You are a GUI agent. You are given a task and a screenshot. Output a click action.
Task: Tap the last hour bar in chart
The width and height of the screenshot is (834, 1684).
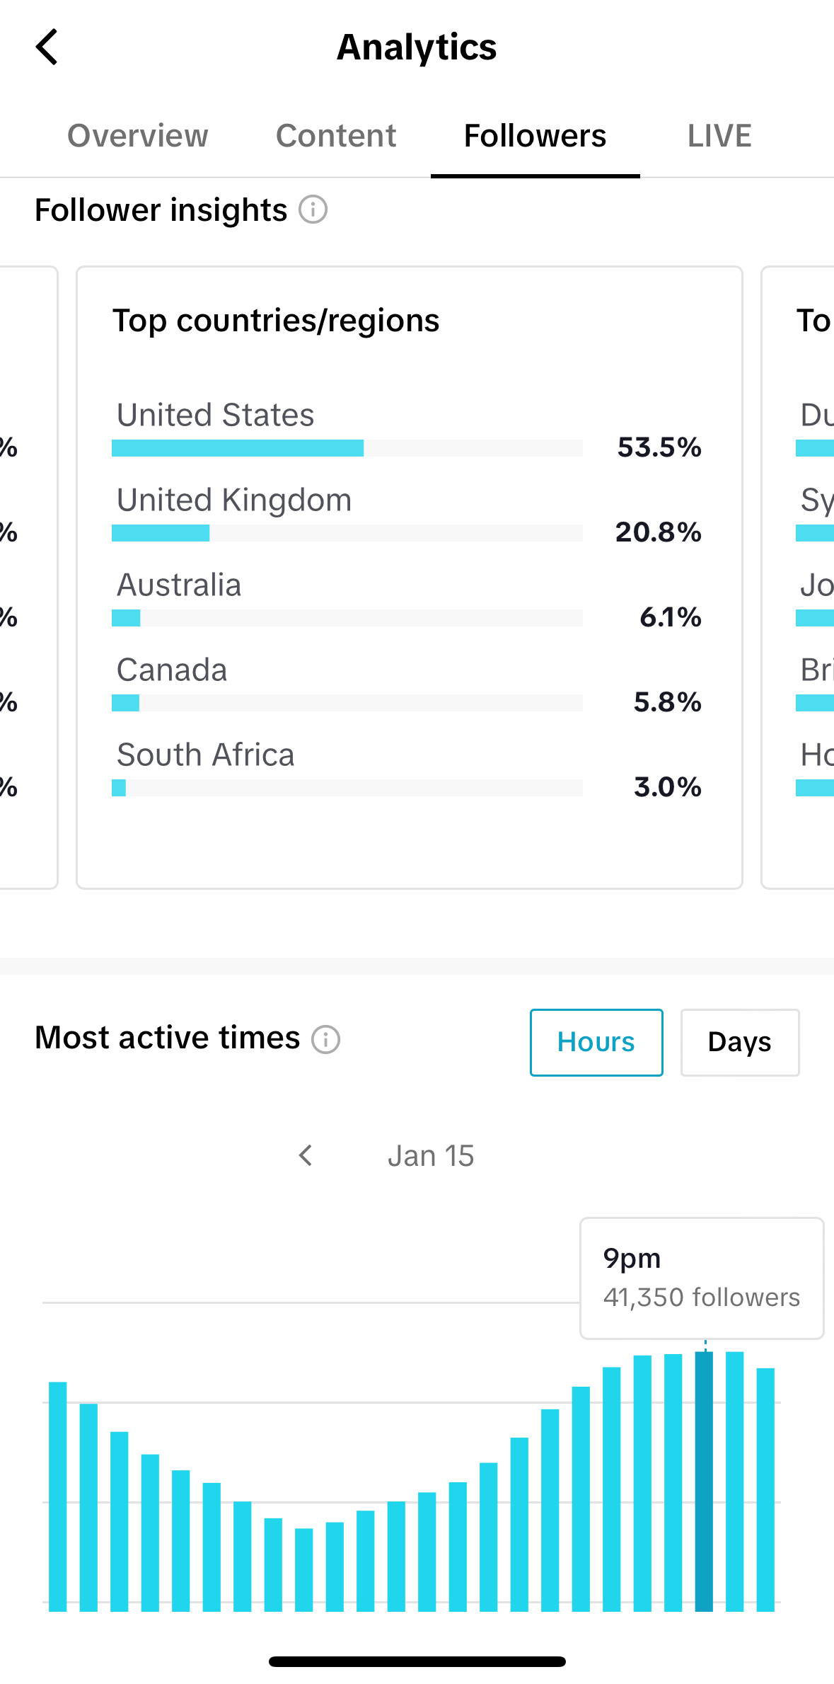[x=765, y=1489]
